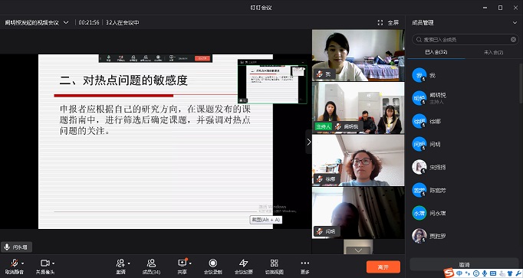Unmute microphone with the 取消静音 icon
This screenshot has height=278, width=523.
point(14,263)
